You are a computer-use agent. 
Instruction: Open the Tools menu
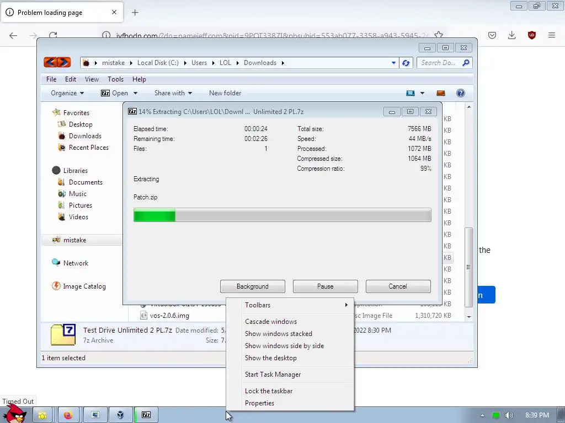pyautogui.click(x=115, y=79)
